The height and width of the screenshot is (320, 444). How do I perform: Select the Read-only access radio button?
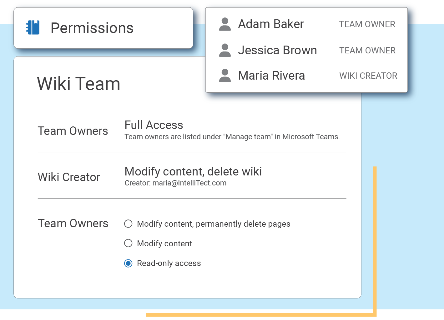tap(128, 263)
